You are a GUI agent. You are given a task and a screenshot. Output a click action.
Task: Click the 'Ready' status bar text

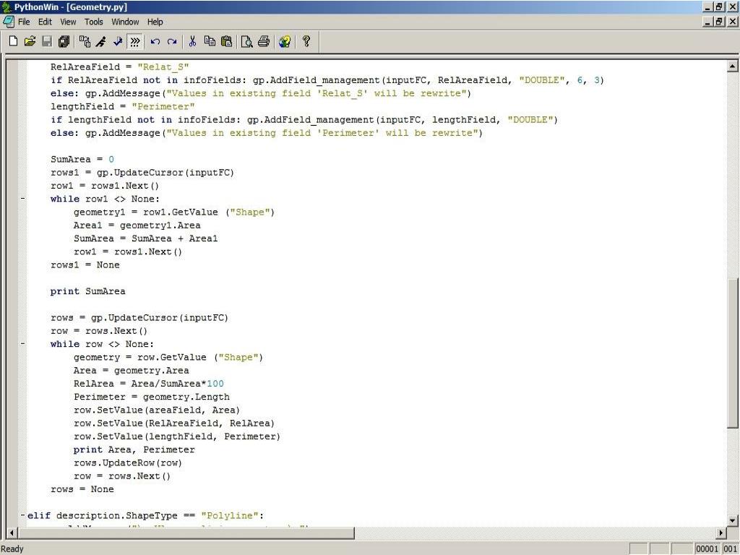point(12,549)
